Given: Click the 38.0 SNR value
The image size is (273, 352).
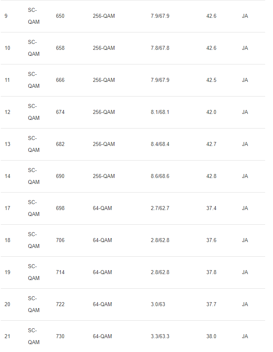Looking at the screenshot, I should point(211,337).
